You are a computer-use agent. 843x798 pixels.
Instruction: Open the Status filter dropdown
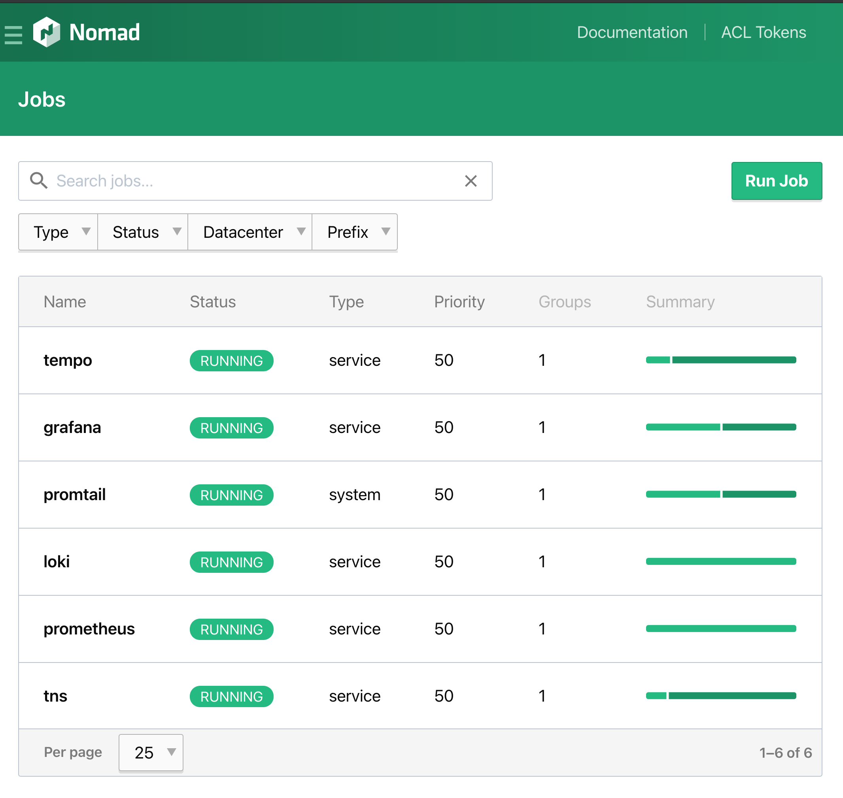point(143,232)
